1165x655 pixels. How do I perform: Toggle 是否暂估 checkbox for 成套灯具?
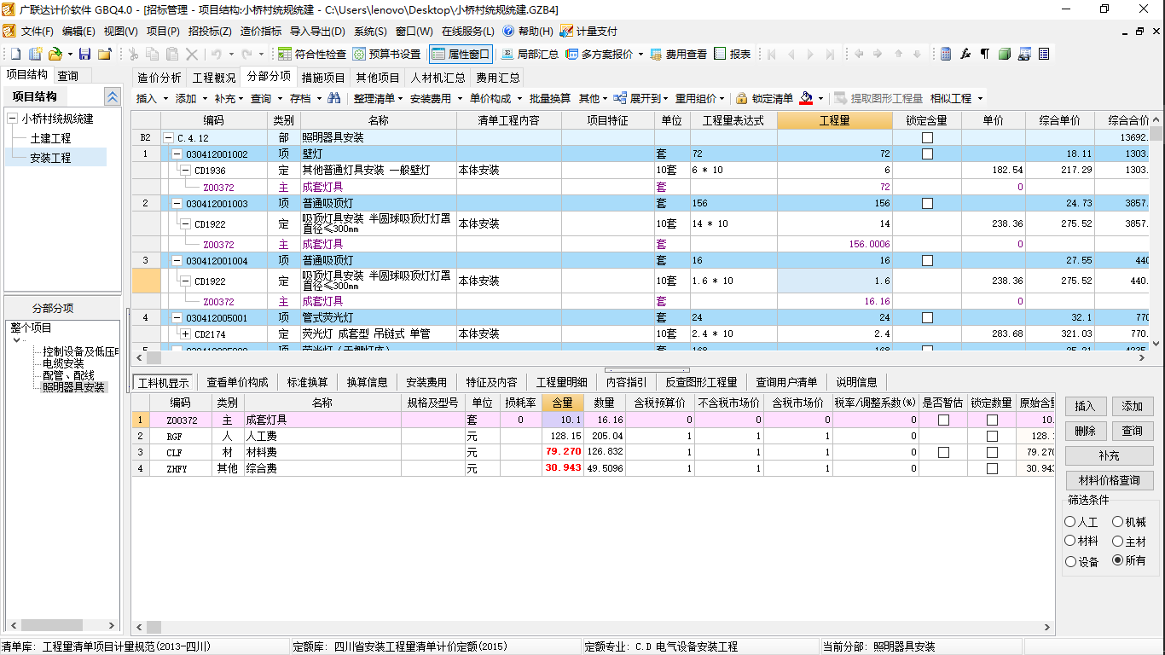943,420
